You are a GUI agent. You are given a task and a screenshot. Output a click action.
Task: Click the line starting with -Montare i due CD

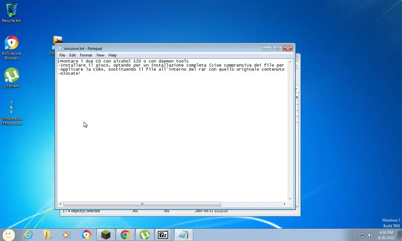click(123, 61)
